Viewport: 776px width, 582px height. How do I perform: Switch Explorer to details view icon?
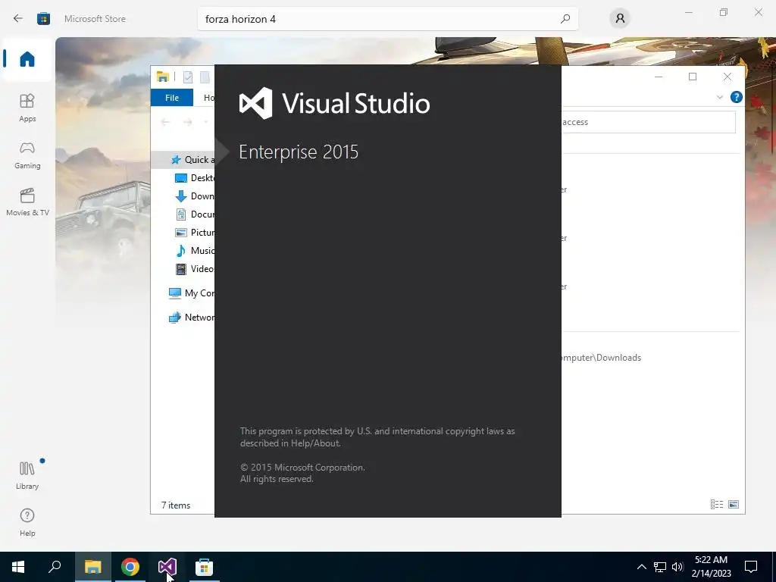pyautogui.click(x=717, y=504)
